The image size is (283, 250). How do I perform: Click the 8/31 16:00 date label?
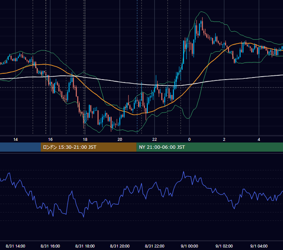tap(50, 246)
